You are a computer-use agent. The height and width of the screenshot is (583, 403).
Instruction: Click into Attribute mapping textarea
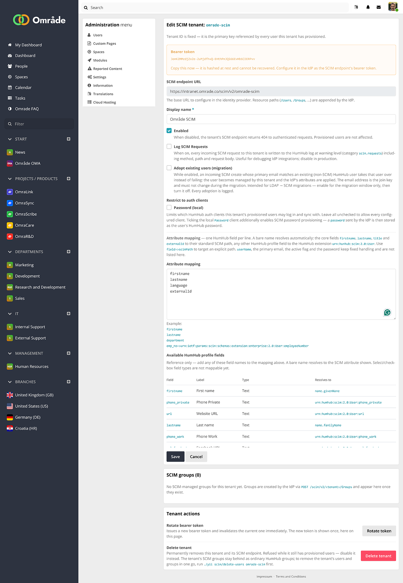click(281, 294)
